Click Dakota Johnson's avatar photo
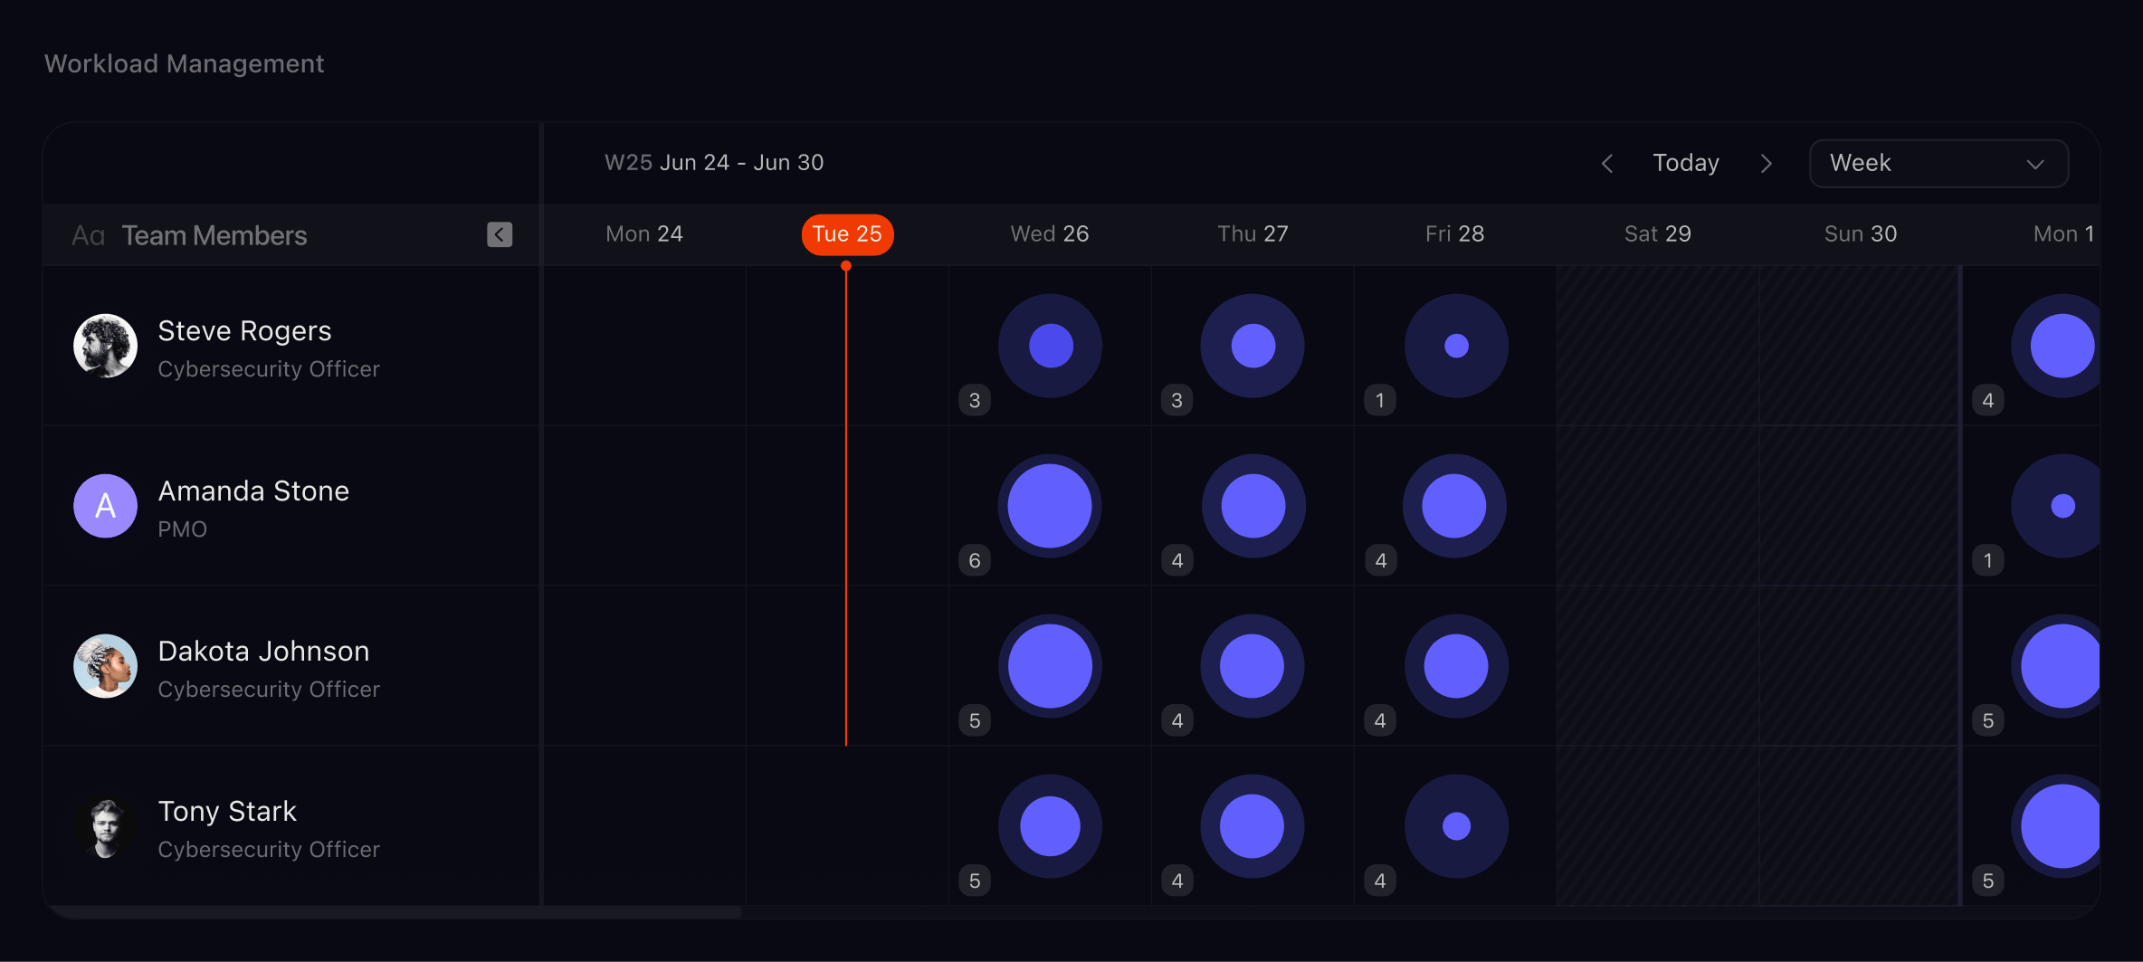Image resolution: width=2143 pixels, height=962 pixels. [x=105, y=666]
